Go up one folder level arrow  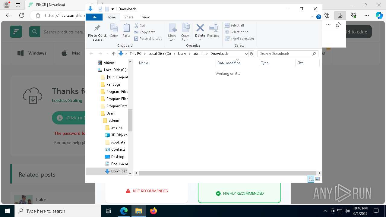(113, 54)
